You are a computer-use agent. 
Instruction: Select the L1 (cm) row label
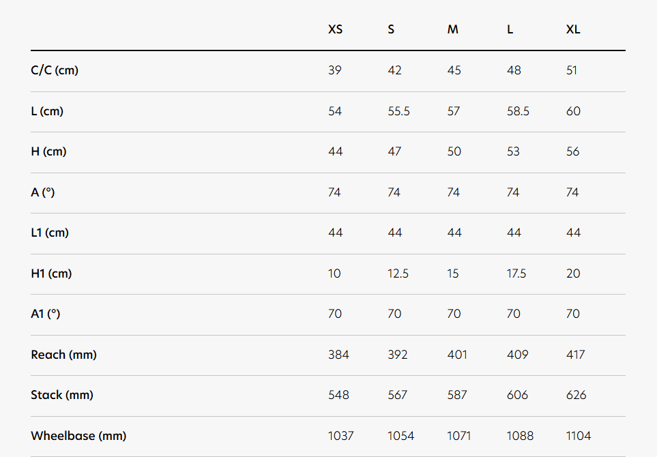point(50,233)
